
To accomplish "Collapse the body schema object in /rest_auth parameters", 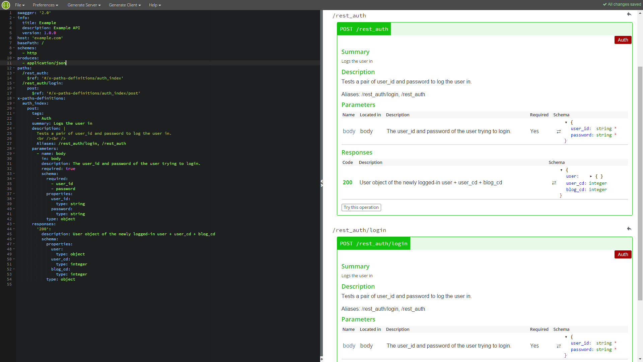I will 566,123.
